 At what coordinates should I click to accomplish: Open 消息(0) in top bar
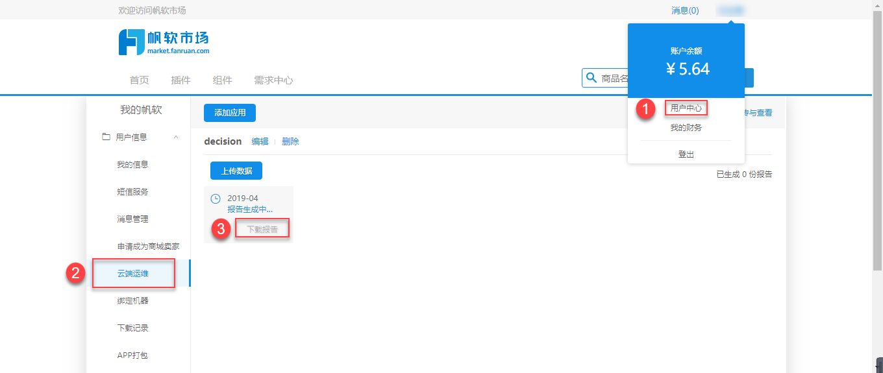[685, 10]
